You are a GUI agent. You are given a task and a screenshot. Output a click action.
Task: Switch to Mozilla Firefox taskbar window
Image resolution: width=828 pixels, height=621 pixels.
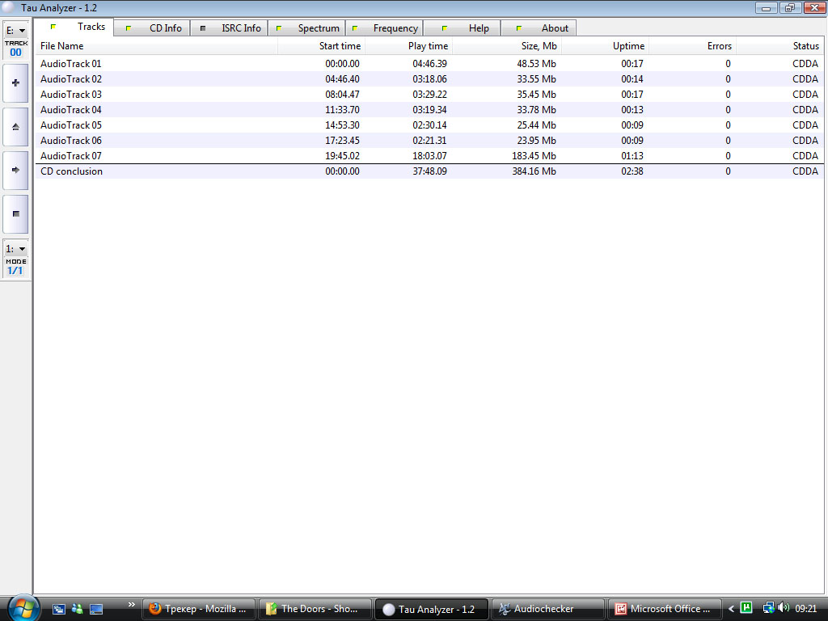(199, 609)
